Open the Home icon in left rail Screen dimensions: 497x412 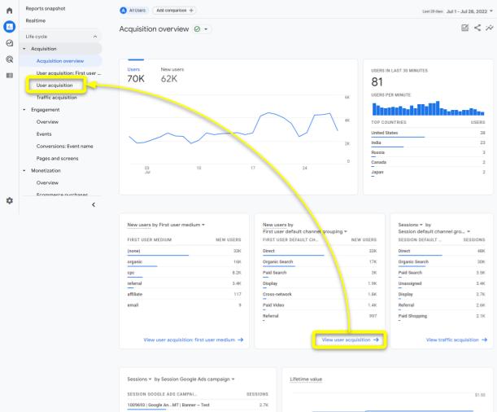(x=10, y=10)
